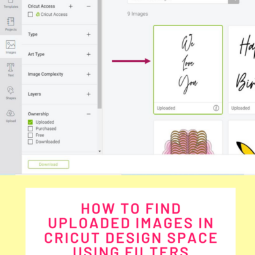Enable the Free ownership checkbox
Image resolution: width=255 pixels, height=255 pixels.
point(31,135)
